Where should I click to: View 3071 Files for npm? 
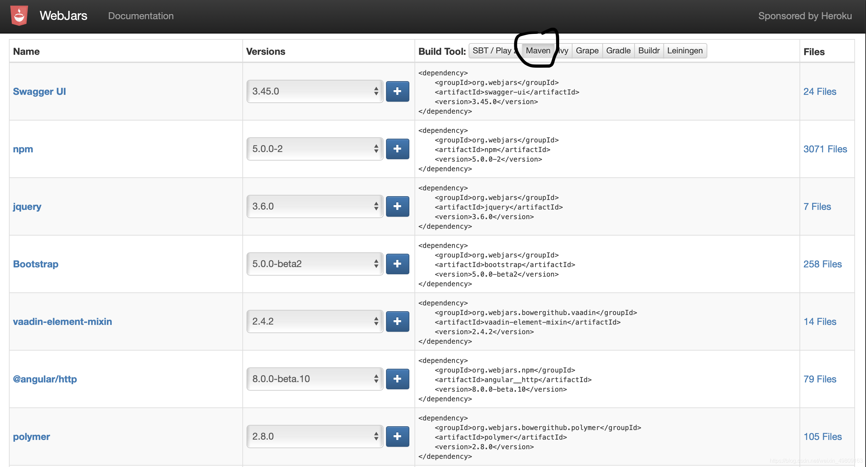(825, 149)
